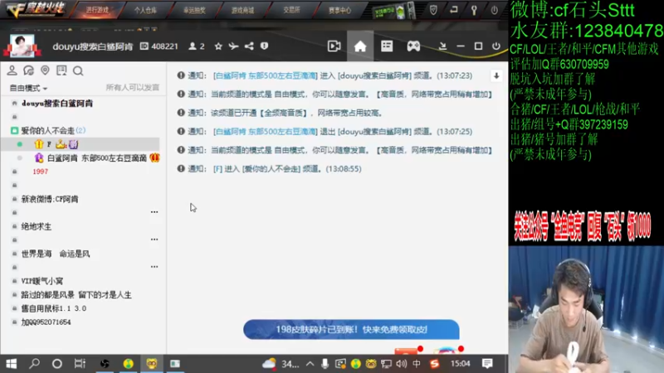
Task: Open the video/live broadcast icon
Action: click(x=334, y=46)
